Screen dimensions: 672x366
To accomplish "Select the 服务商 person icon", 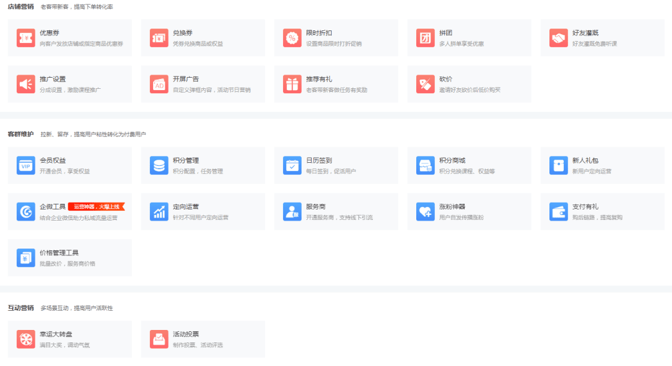I will [x=292, y=211].
